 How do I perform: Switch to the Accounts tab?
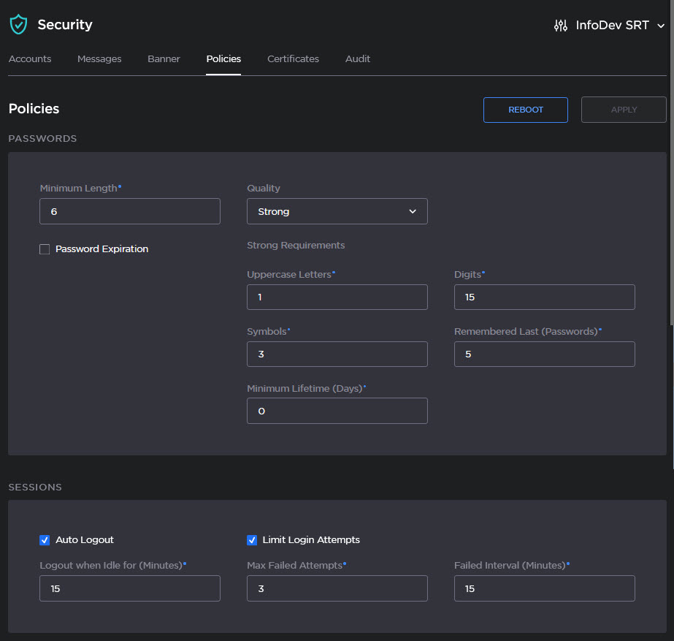[x=30, y=59]
